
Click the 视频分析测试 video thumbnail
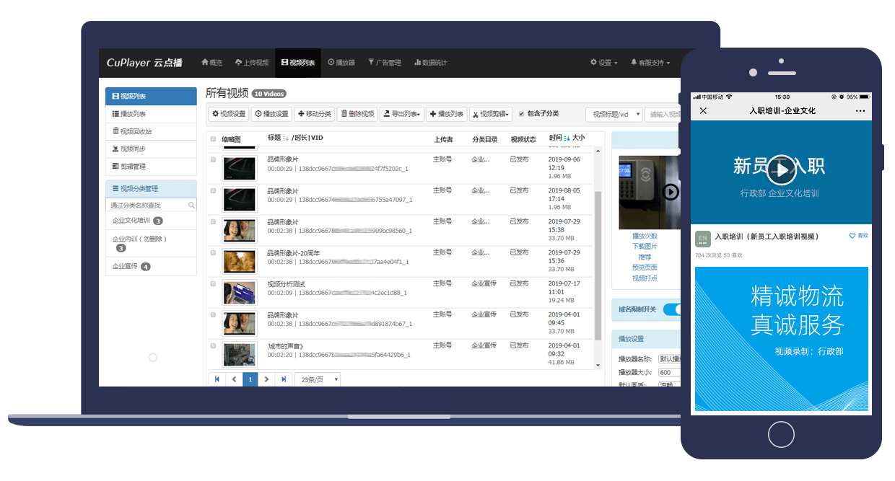click(x=239, y=292)
